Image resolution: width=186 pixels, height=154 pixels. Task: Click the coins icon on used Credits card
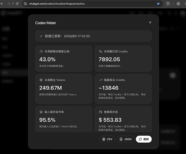coord(101,51)
